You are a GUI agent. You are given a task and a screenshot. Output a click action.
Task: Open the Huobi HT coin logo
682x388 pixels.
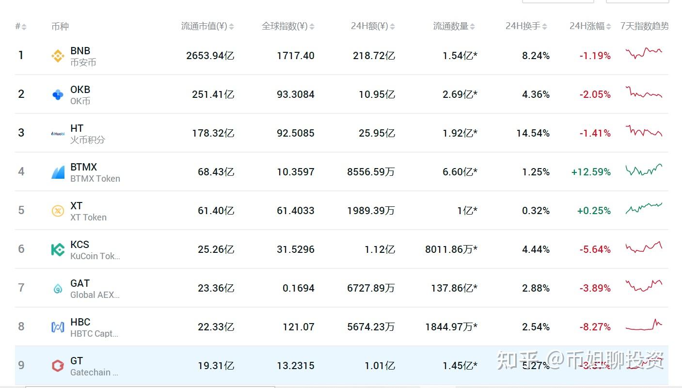(x=58, y=134)
